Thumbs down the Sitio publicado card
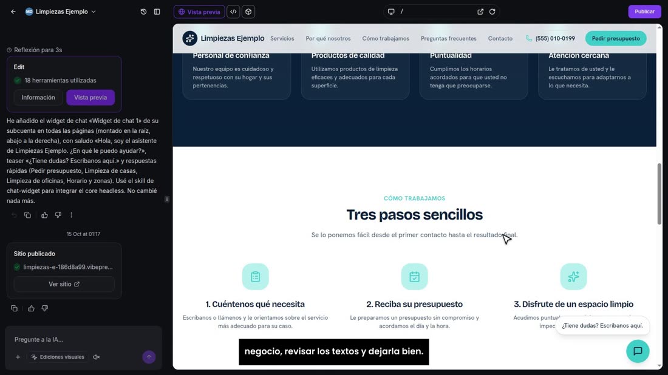This screenshot has width=668, height=375. (45, 308)
